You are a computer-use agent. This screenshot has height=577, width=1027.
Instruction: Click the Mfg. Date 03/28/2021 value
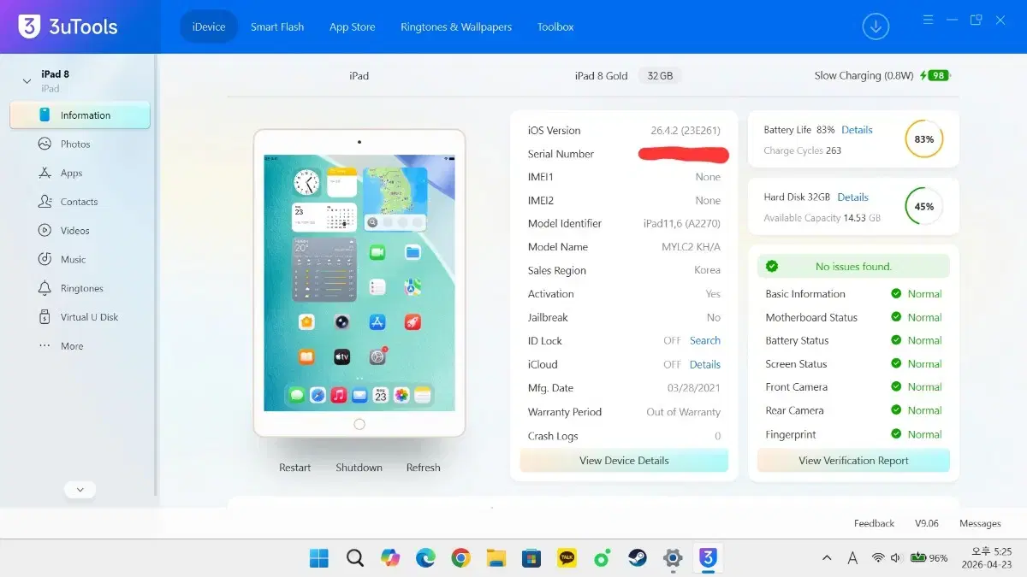coord(694,388)
